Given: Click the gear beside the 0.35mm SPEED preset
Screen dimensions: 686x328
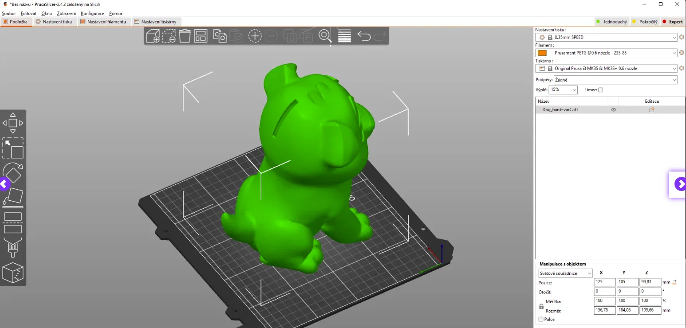Looking at the screenshot, I should coord(682,37).
